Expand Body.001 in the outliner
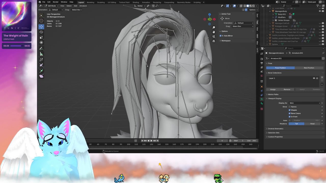The height and width of the screenshot is (183, 326). pos(273,14)
